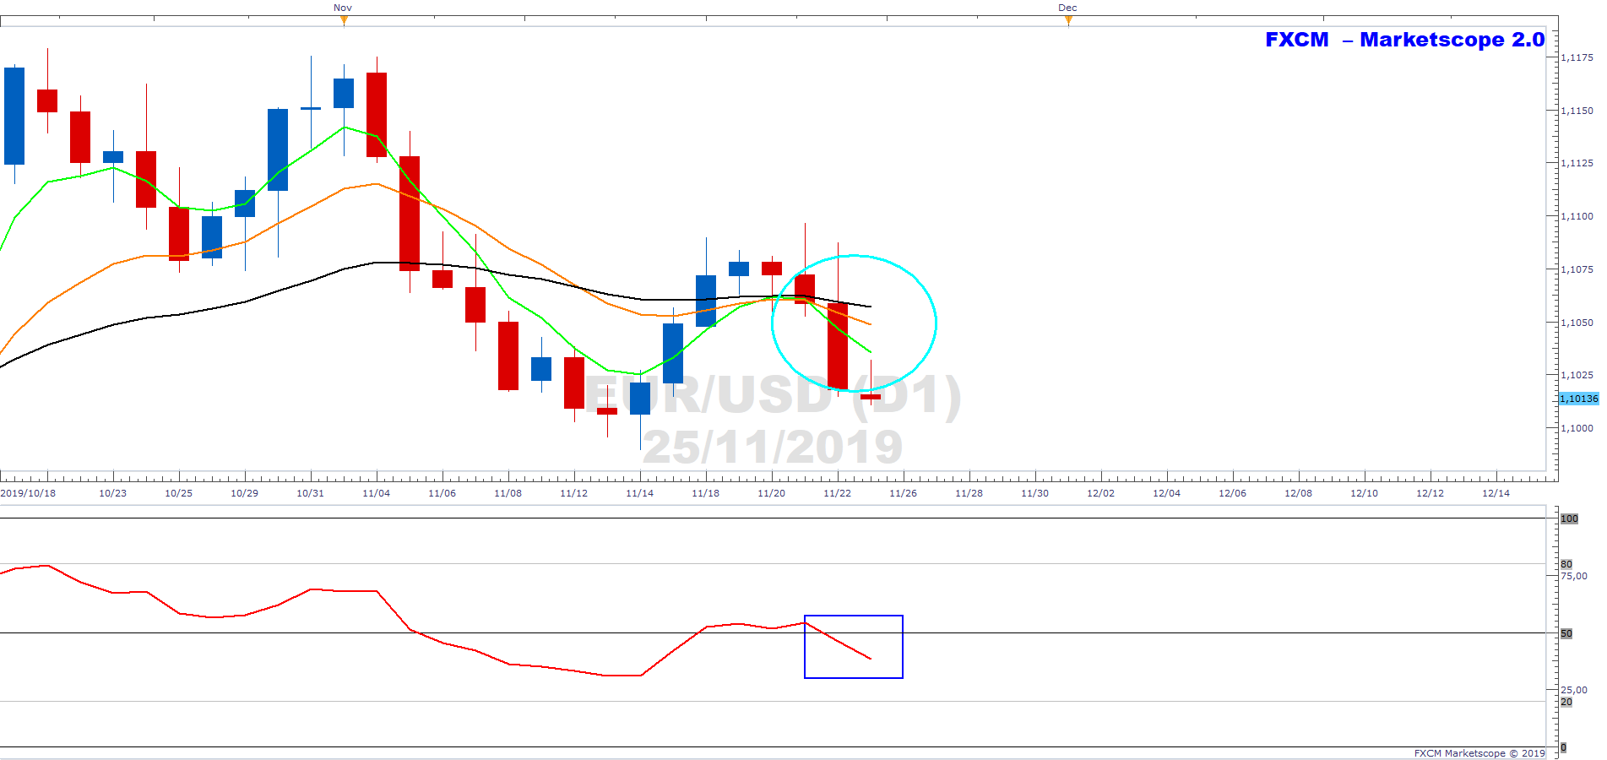Select the large red candle after 11/04
1607x760 pixels.
[x=410, y=214]
